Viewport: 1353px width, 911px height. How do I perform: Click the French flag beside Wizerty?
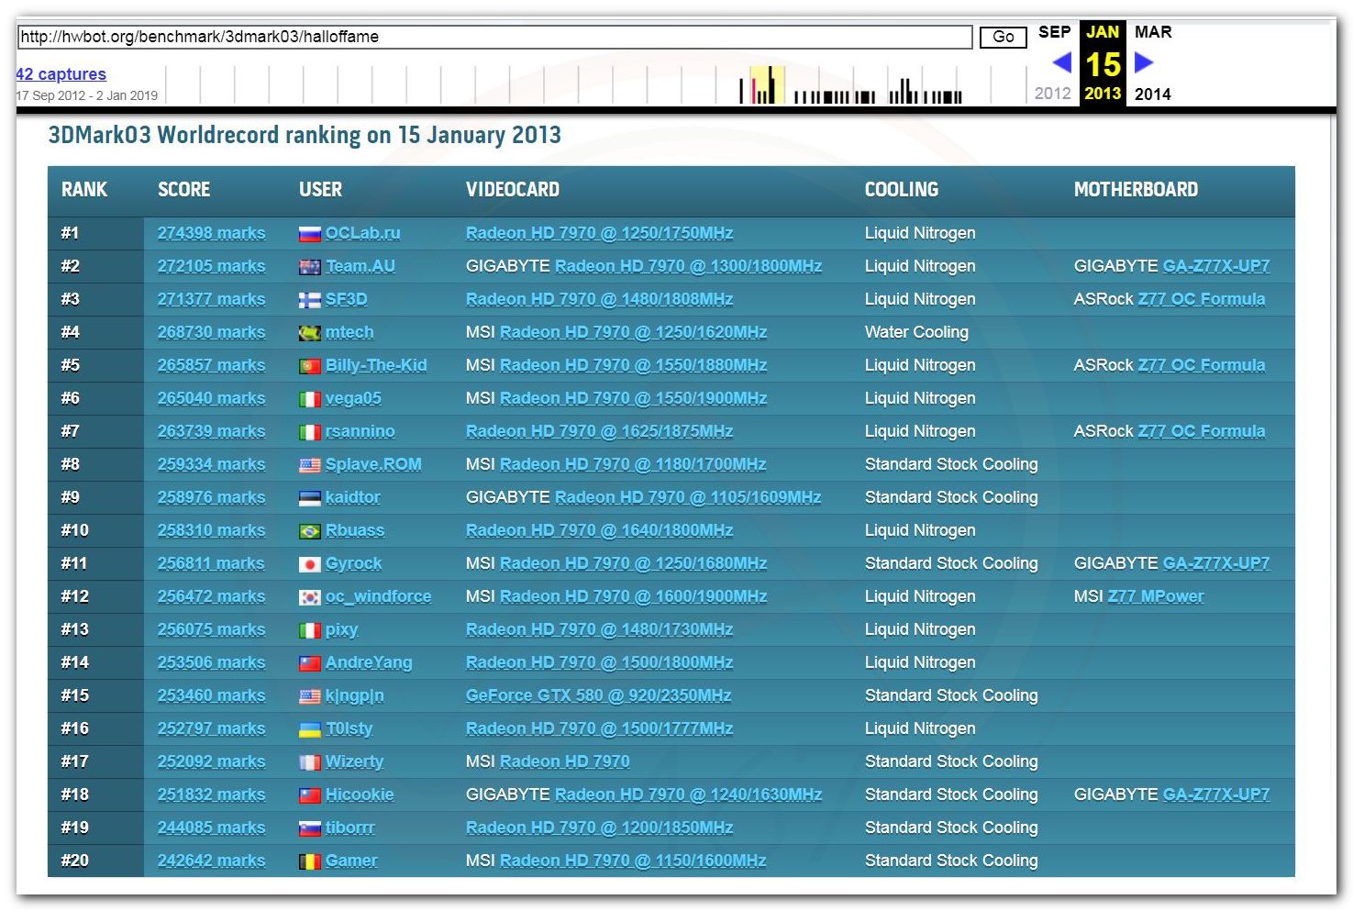point(310,762)
